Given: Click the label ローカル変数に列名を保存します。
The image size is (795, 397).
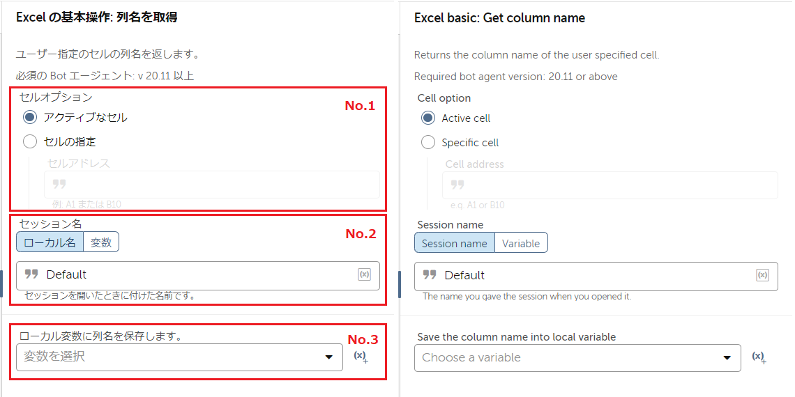Looking at the screenshot, I should [x=101, y=336].
